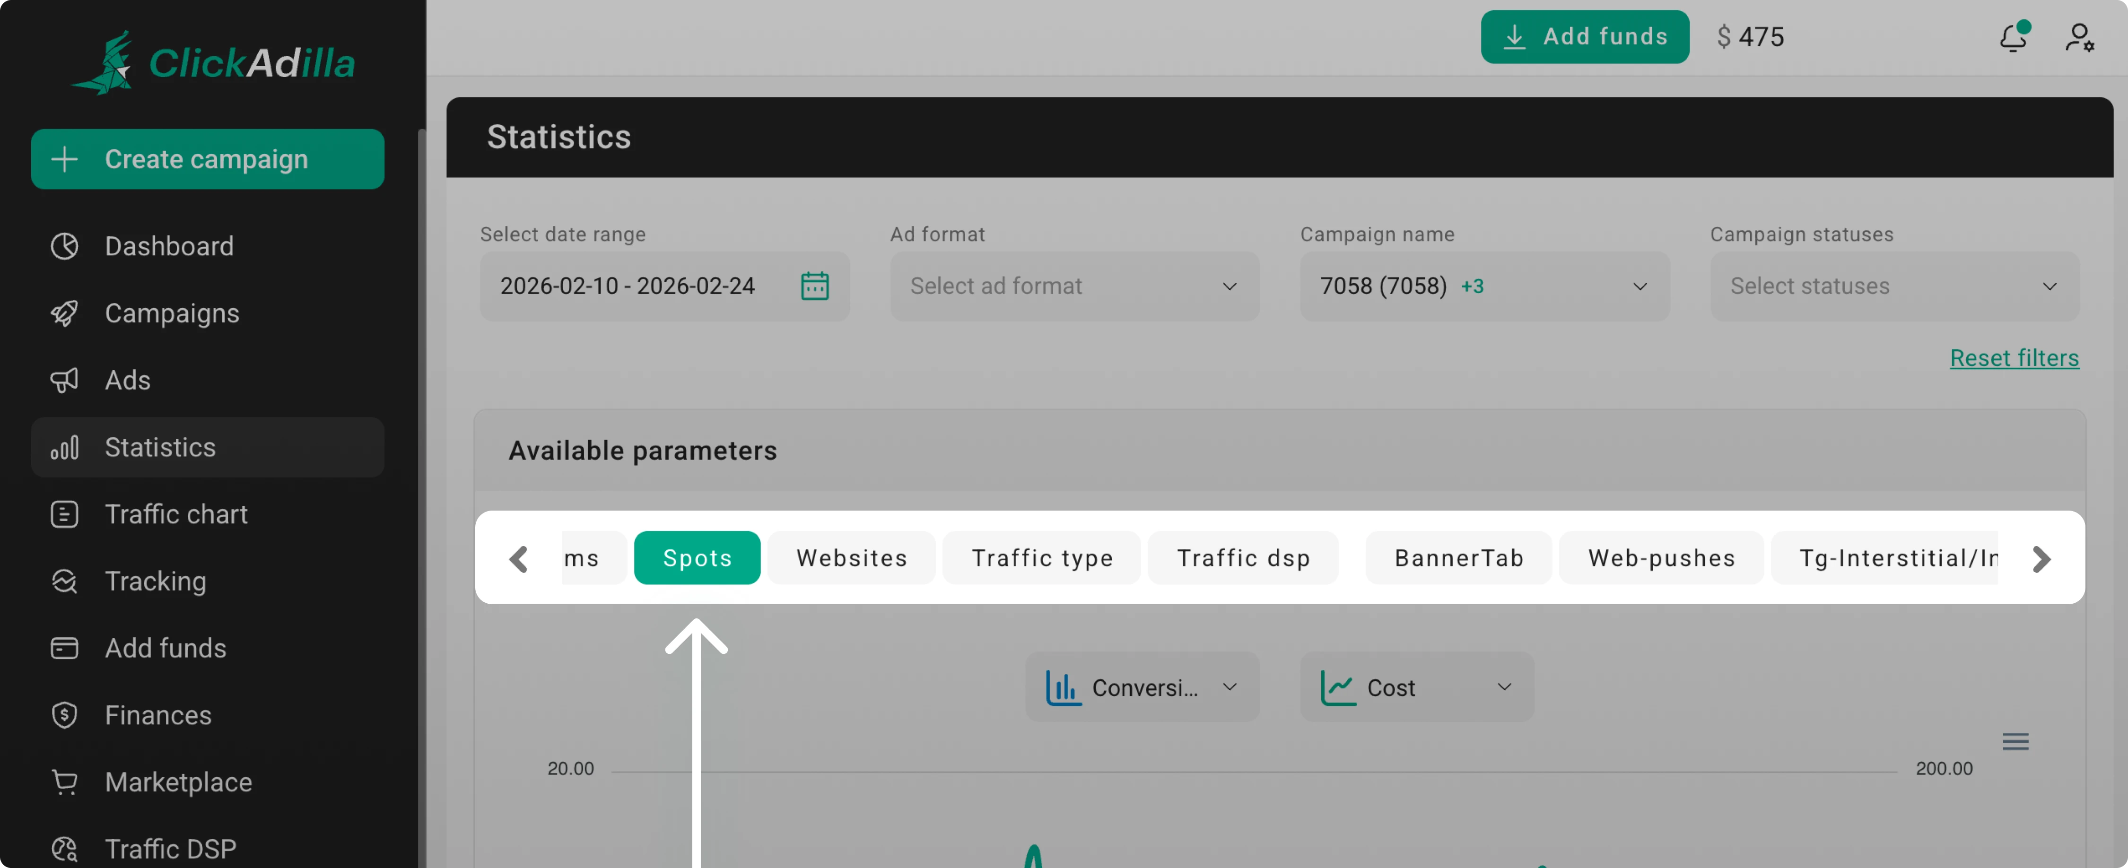This screenshot has width=2128, height=868.
Task: Expand the Cost metric dropdown
Action: point(1417,687)
